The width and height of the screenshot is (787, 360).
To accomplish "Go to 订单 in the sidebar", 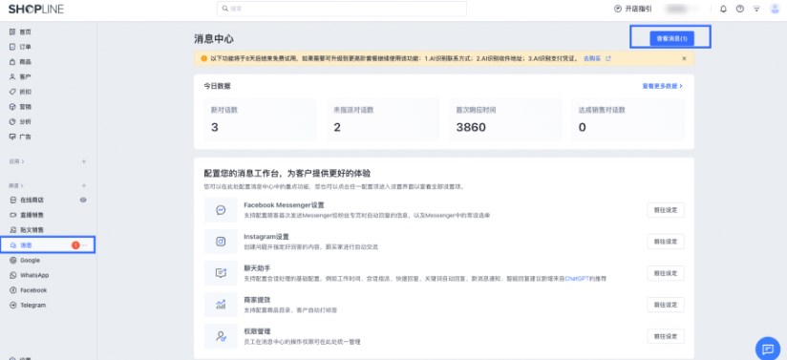I will [21, 47].
